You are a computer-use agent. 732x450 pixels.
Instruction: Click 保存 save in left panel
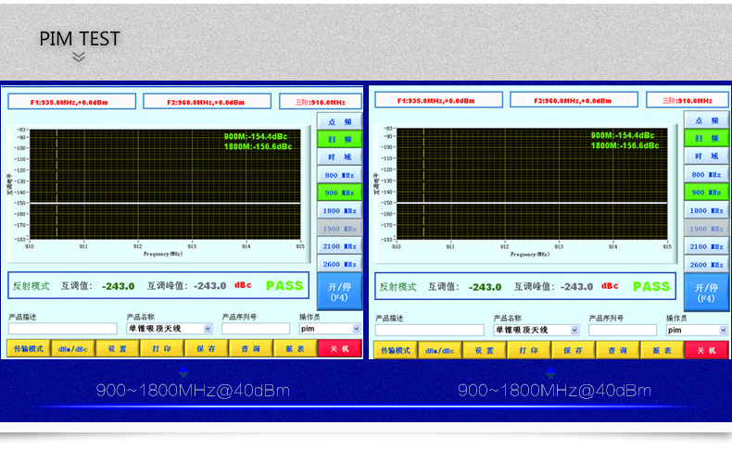(206, 349)
